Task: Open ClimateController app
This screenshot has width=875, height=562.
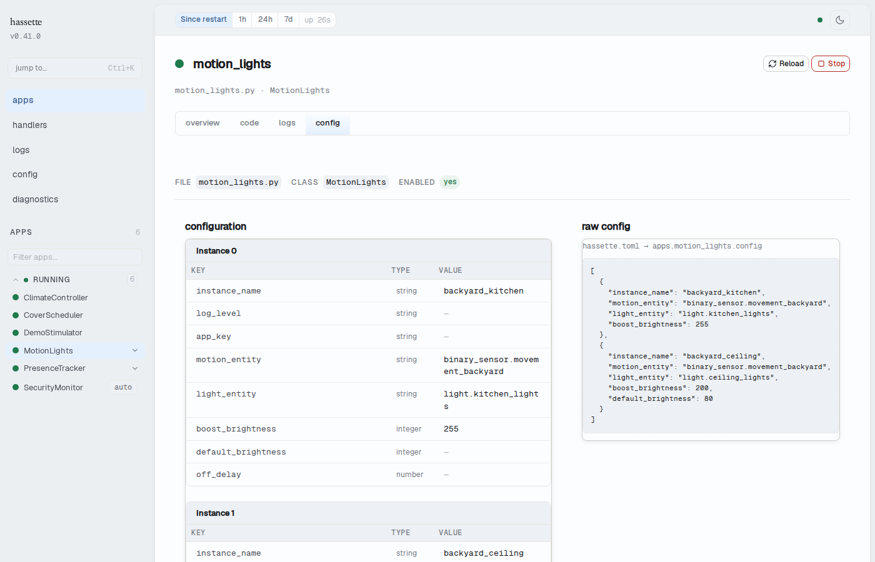Action: [56, 298]
